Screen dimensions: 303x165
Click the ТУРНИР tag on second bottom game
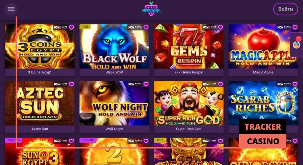[88, 140]
